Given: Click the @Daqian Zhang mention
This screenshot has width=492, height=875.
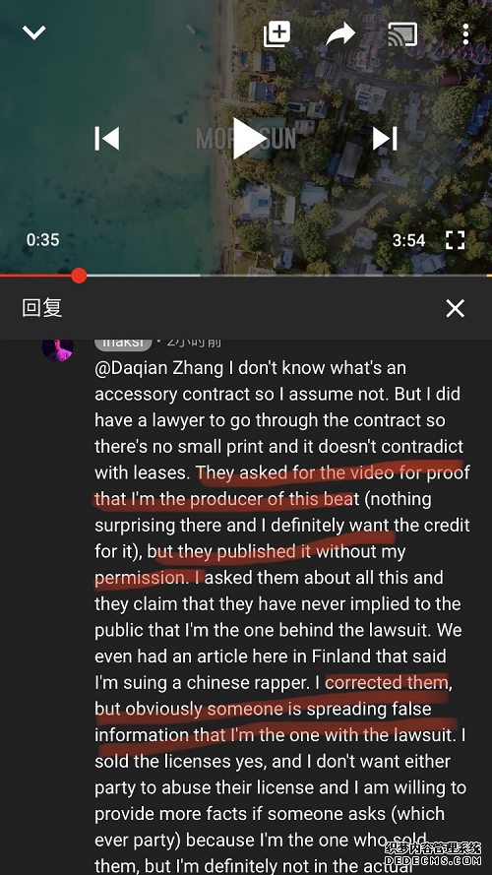Looking at the screenshot, I should click(159, 368).
